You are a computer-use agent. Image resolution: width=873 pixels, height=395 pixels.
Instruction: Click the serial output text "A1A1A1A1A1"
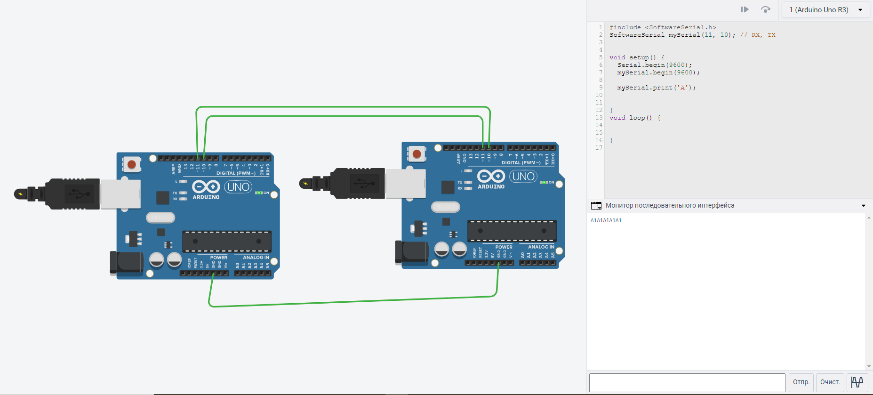pyautogui.click(x=606, y=220)
